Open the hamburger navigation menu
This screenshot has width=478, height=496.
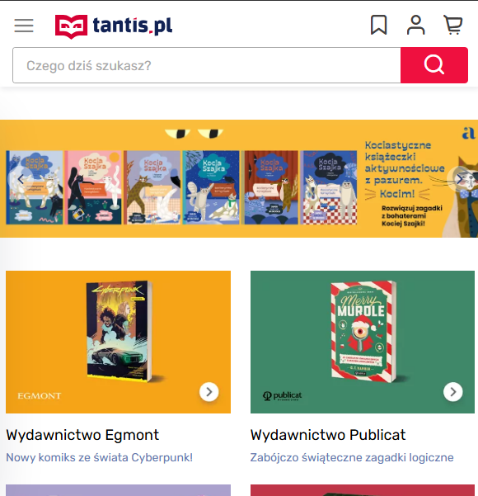click(x=24, y=26)
